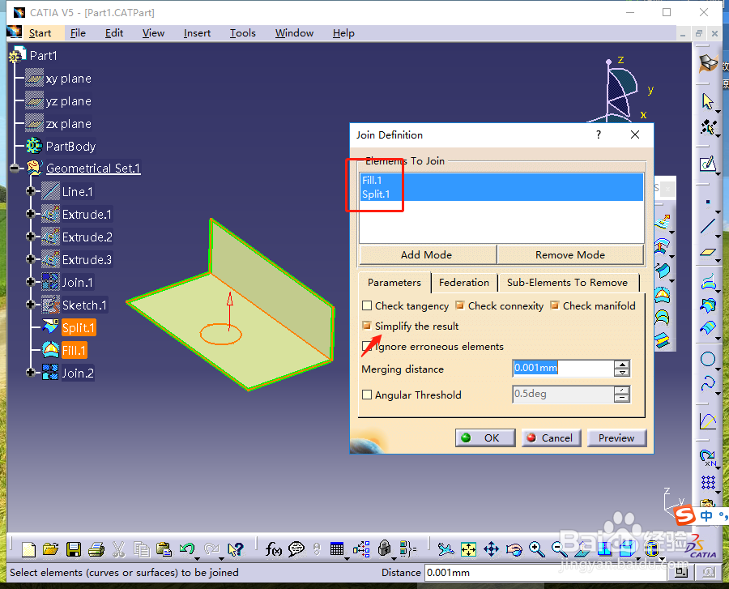Click OK in Join Definition
729x589 pixels.
tap(485, 438)
